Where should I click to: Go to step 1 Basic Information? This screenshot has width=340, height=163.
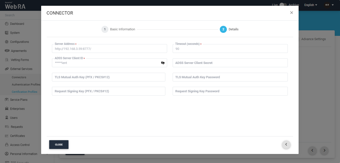(x=105, y=29)
